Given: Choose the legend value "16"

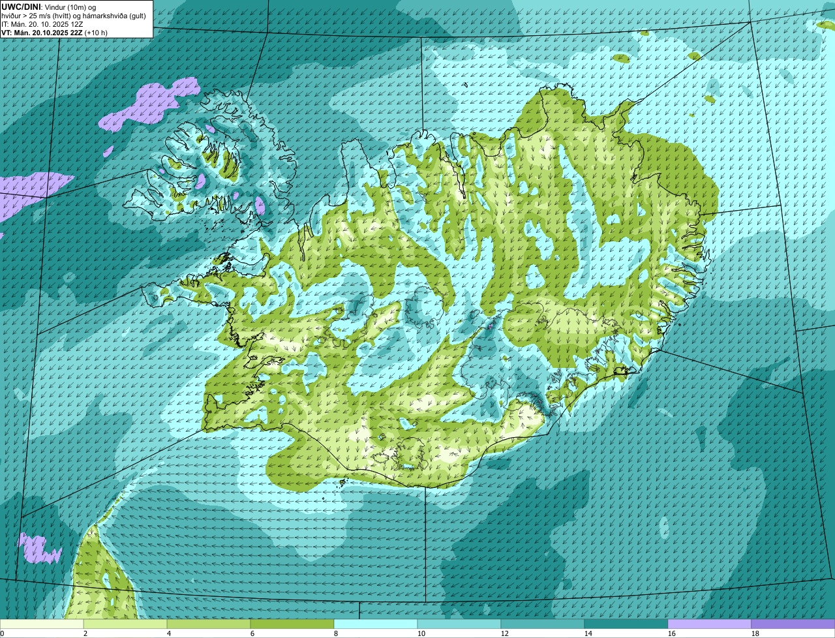Looking at the screenshot, I should click(672, 633).
